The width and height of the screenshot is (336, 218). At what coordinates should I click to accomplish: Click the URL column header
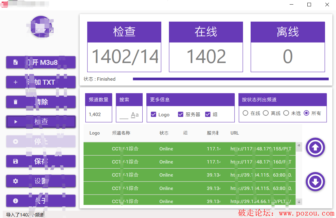pos(235,133)
